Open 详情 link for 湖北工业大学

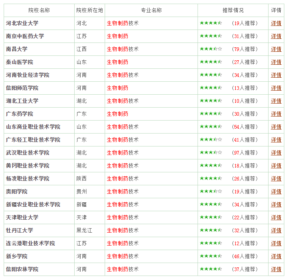coord(276,101)
